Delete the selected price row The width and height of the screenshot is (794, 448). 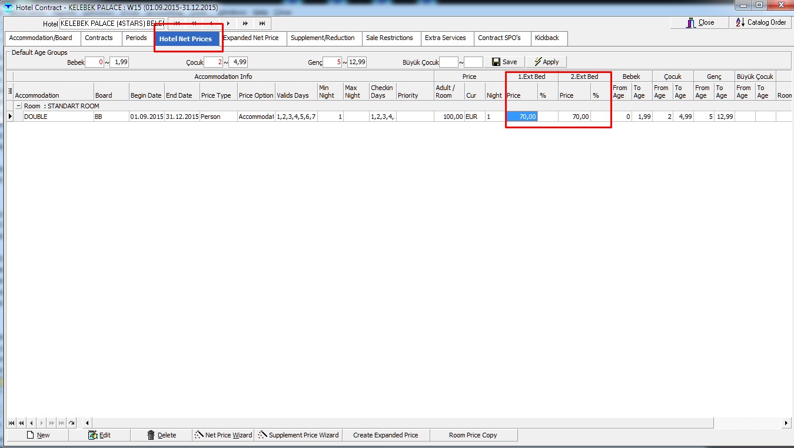click(161, 435)
